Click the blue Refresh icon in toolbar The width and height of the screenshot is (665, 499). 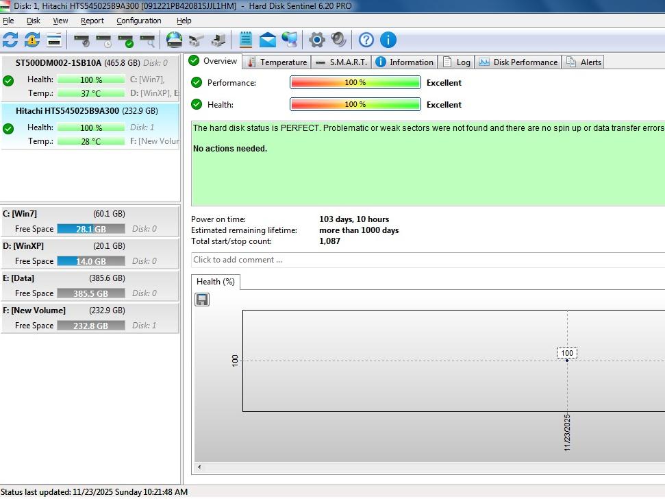point(10,40)
